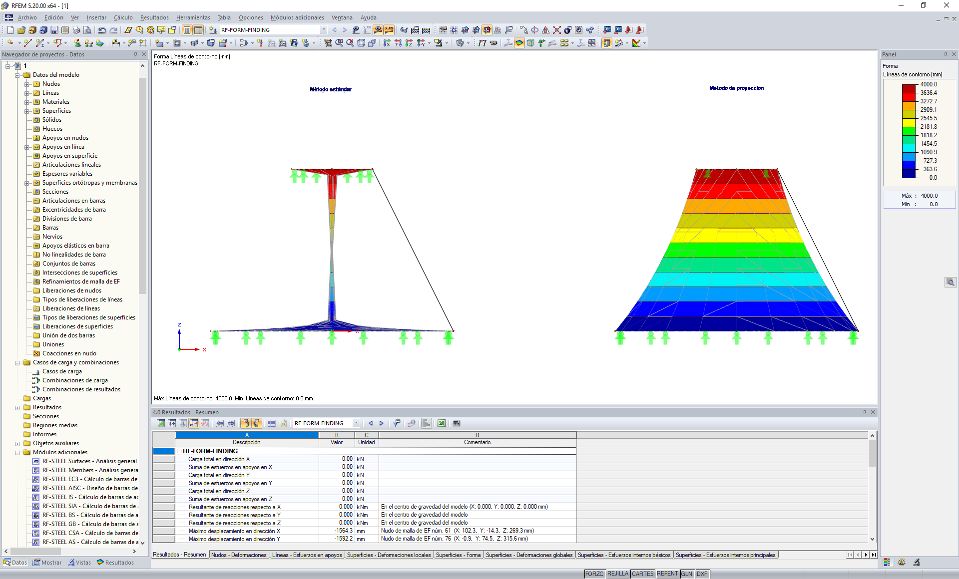This screenshot has width=959, height=579.
Task: Toggle the project navigator display button
Action: [x=187, y=30]
